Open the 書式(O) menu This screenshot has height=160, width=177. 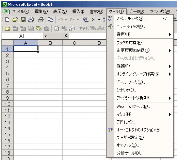(x=96, y=12)
